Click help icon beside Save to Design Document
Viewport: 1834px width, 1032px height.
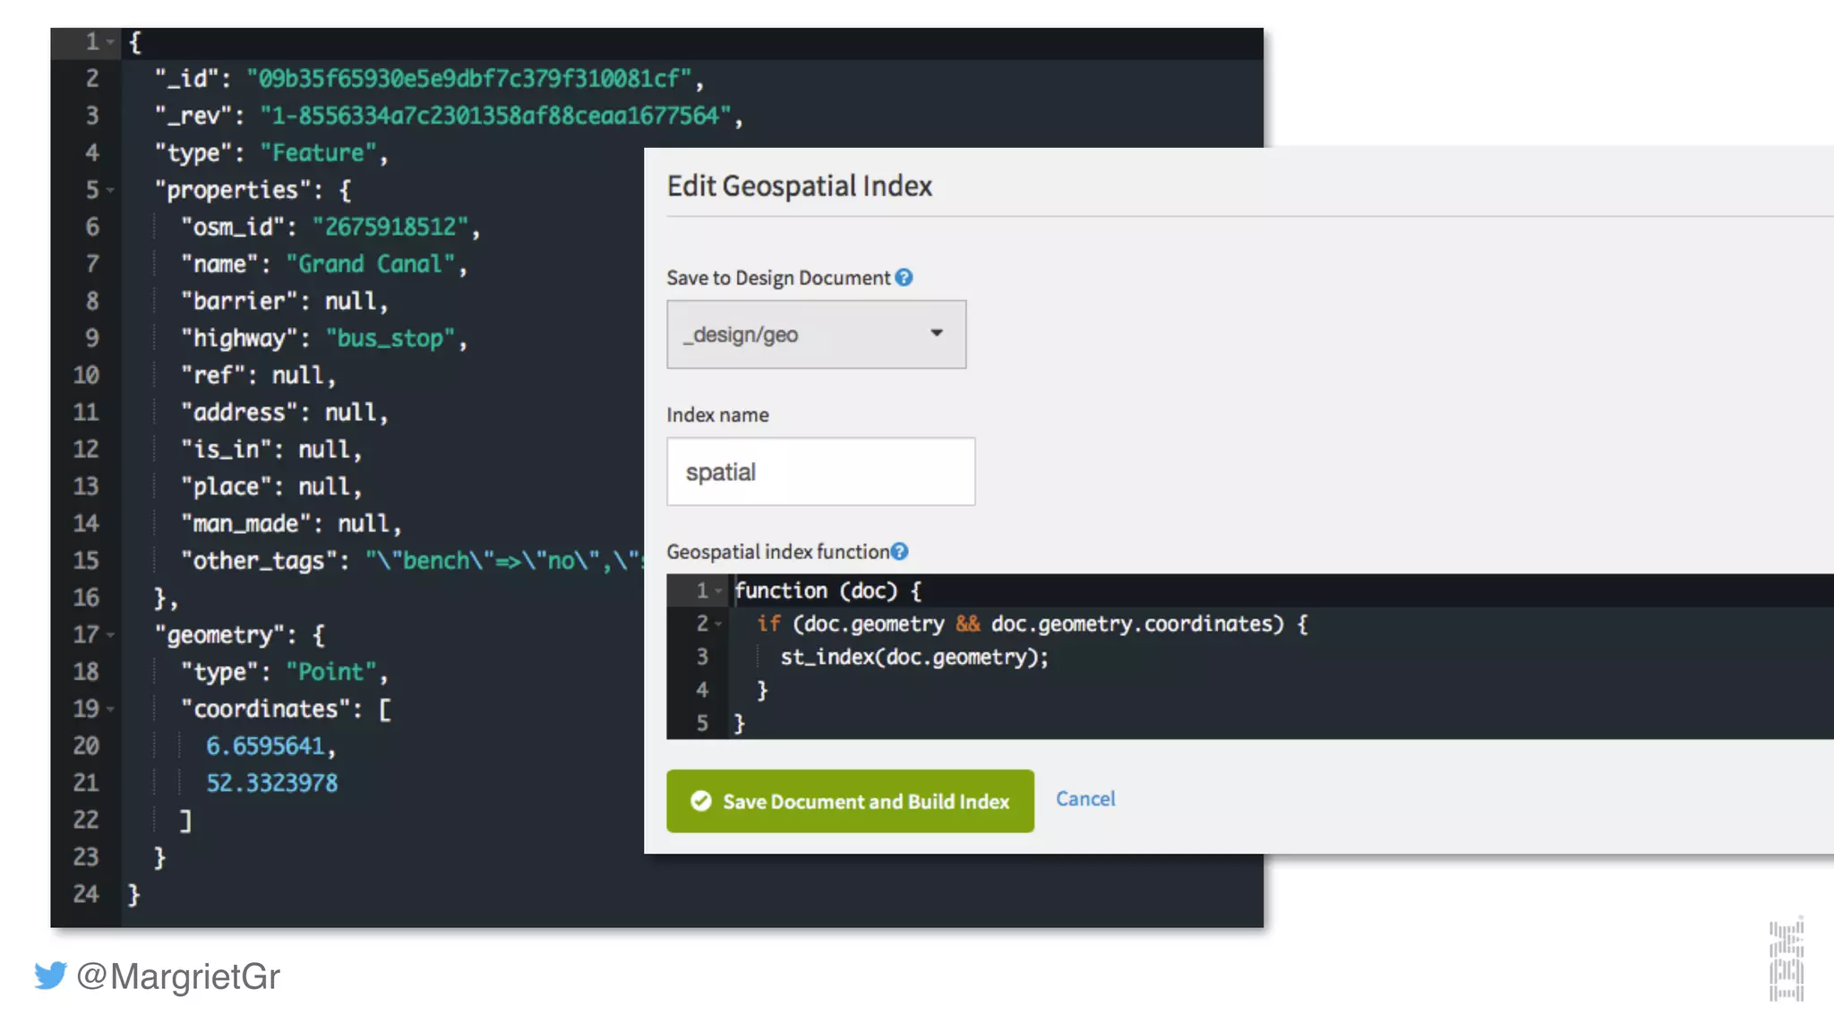click(904, 278)
